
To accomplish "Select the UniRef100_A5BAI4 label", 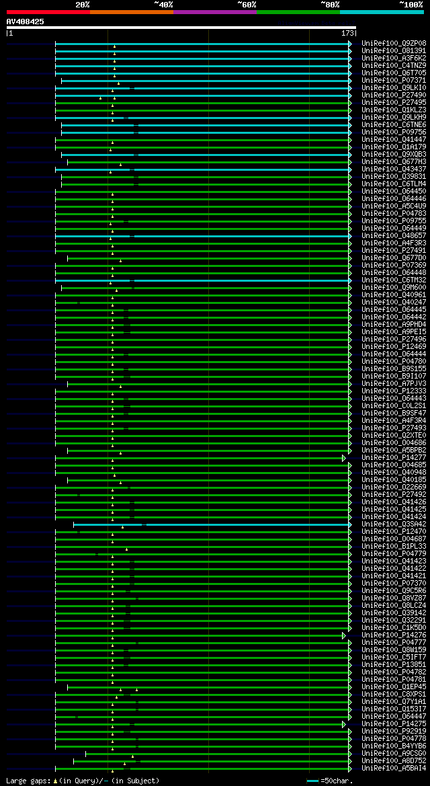I will [394, 768].
